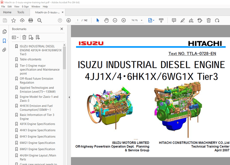Viewport: 230px width, 165px height.
Task: Go to previous page arrow icon
Action: [60, 20]
